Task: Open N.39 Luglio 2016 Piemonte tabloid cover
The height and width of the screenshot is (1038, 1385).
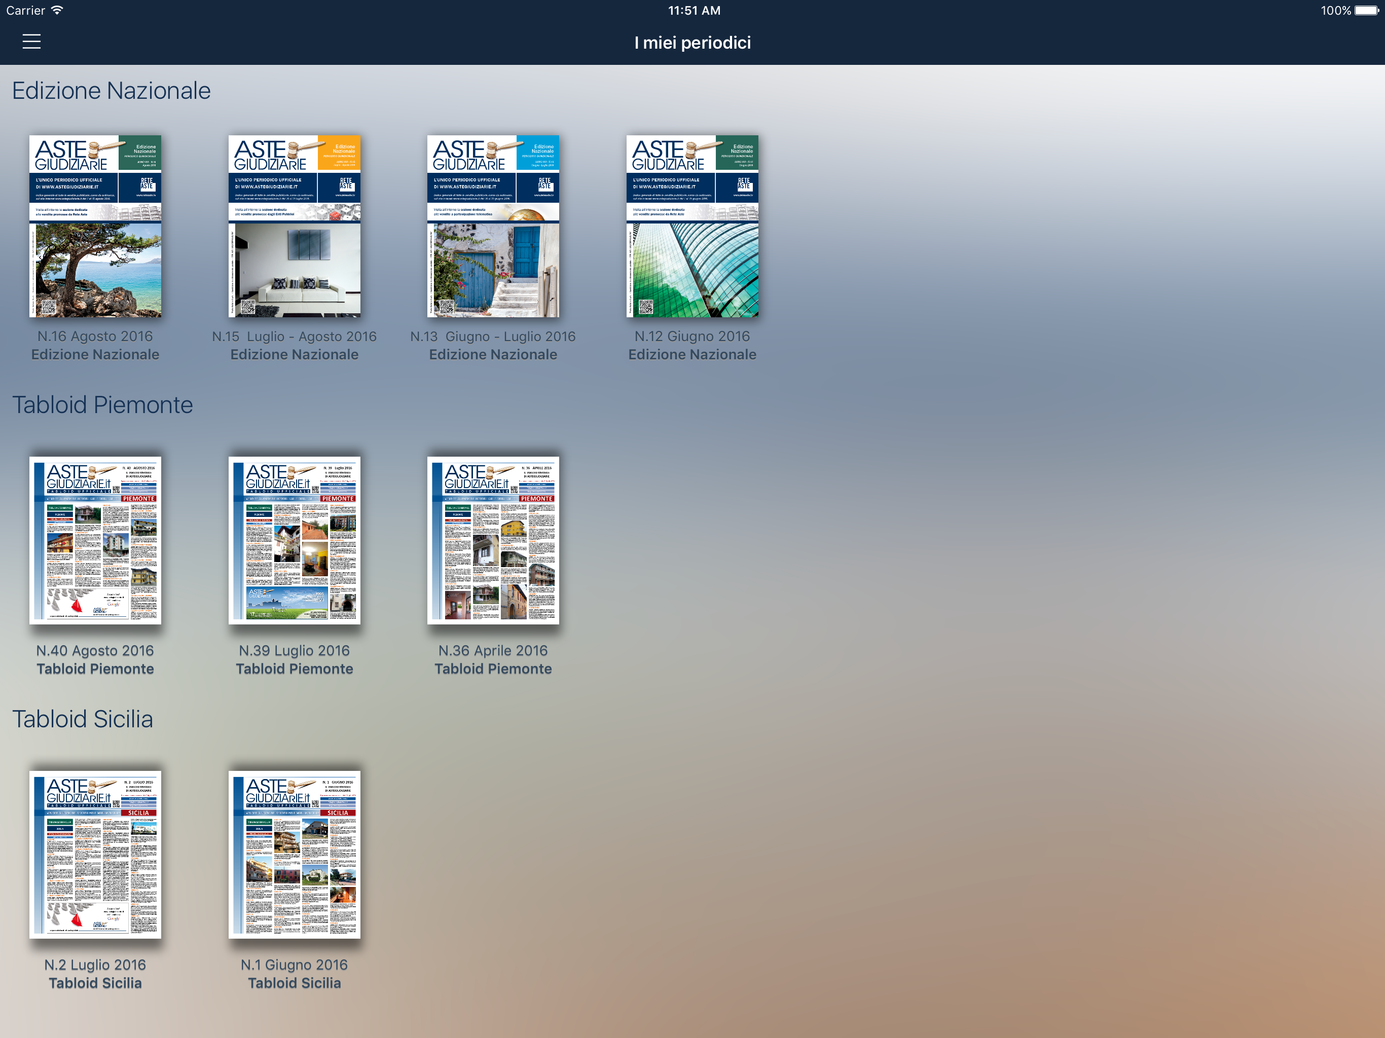Action: point(294,540)
